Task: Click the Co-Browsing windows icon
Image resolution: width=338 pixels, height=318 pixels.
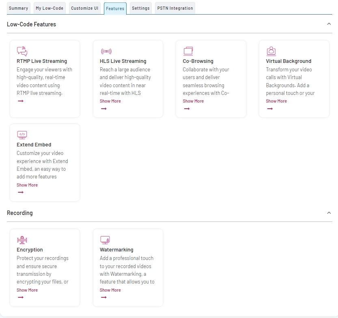Action: click(188, 51)
